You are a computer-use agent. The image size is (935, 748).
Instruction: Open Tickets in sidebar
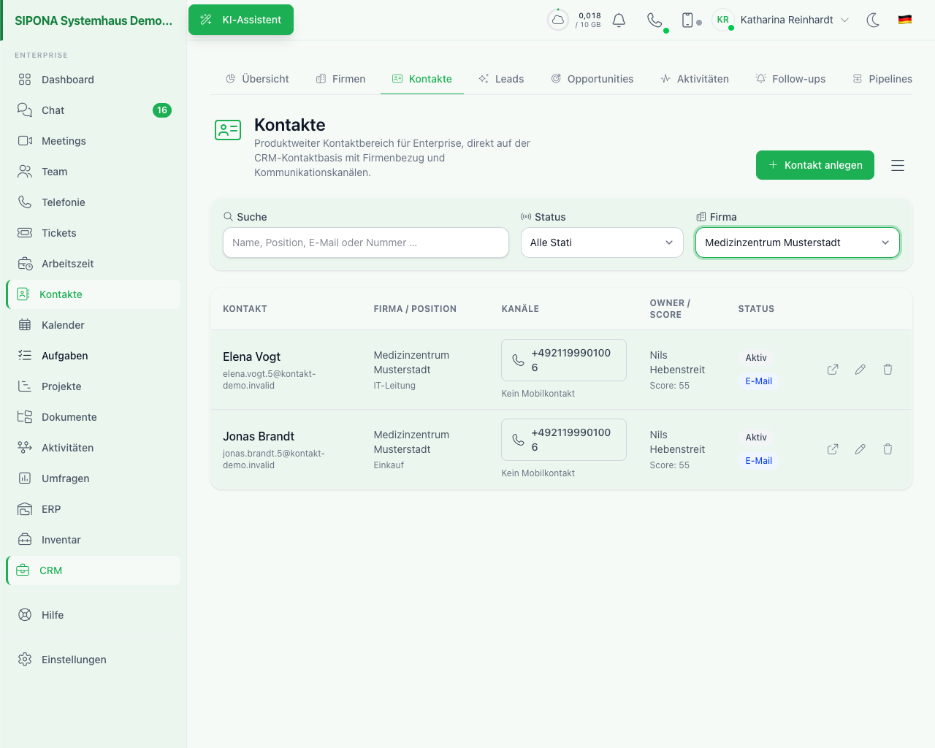point(93,233)
